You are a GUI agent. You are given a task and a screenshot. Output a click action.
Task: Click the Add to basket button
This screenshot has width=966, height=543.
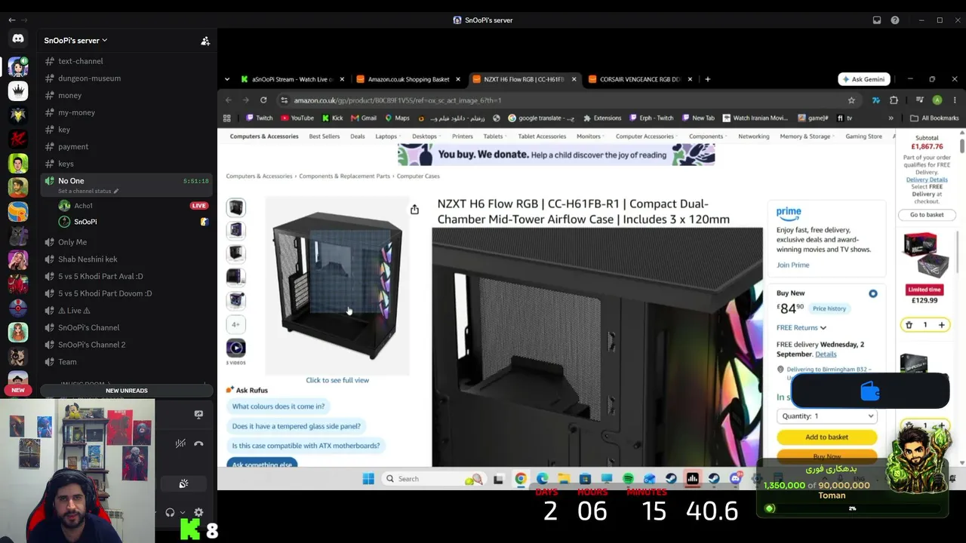click(x=827, y=437)
